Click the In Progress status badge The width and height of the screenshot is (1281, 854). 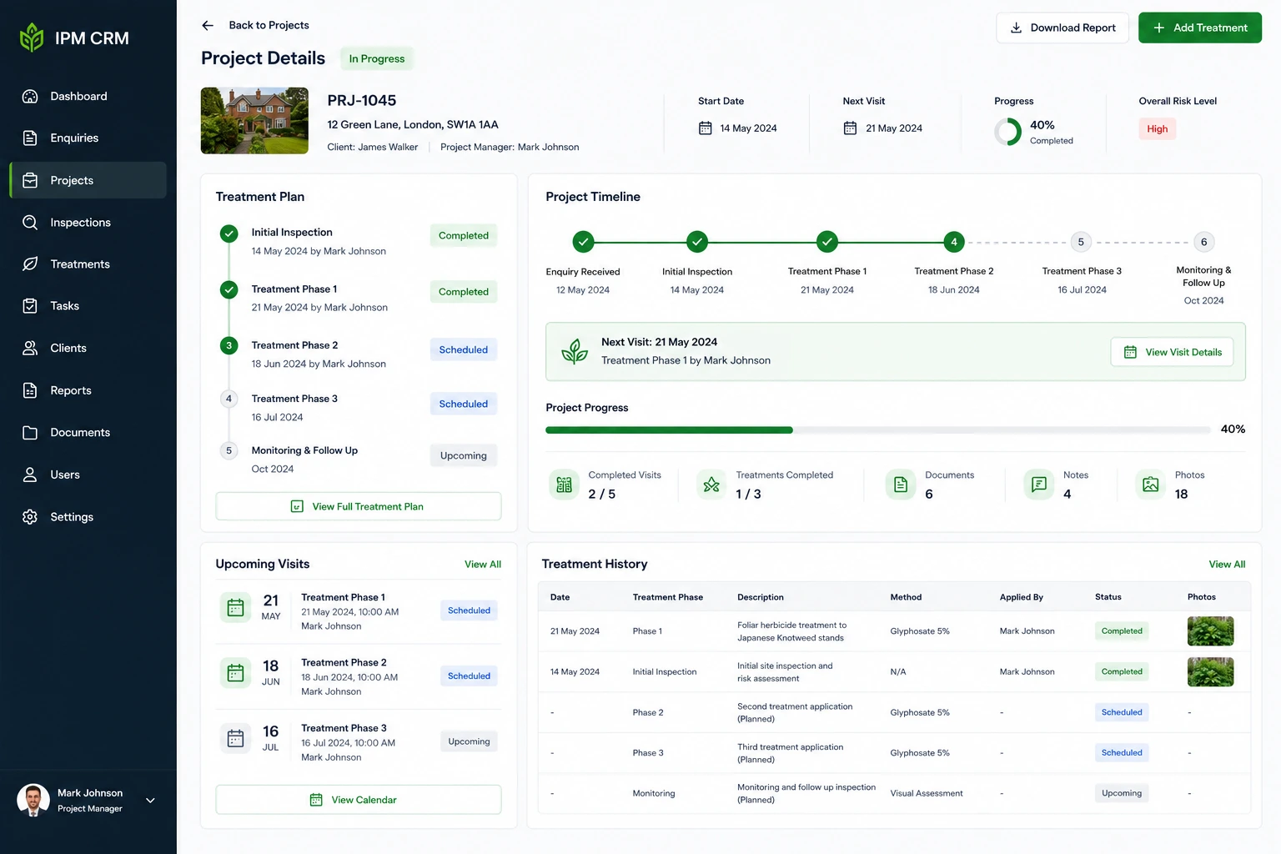click(377, 58)
